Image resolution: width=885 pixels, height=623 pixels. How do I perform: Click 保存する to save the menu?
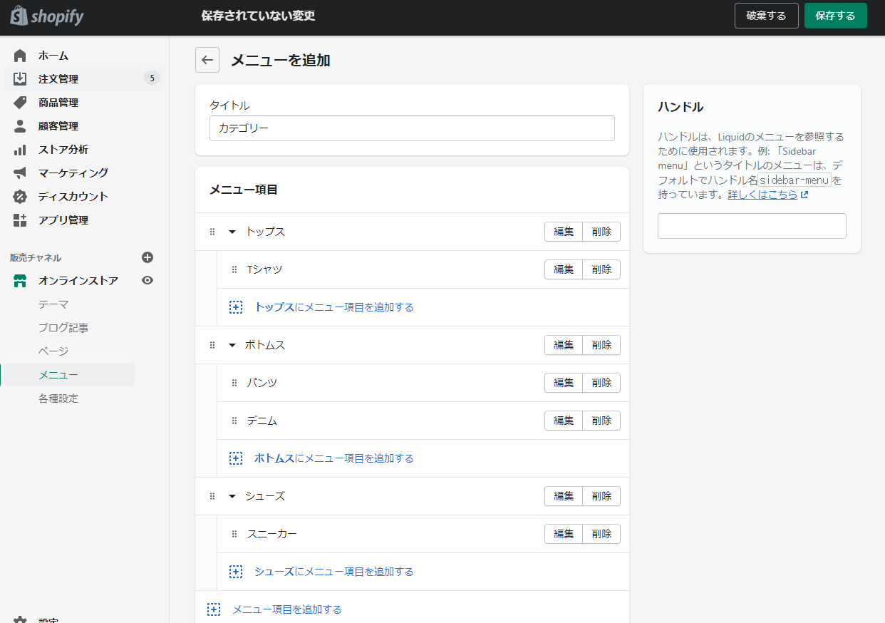point(836,16)
